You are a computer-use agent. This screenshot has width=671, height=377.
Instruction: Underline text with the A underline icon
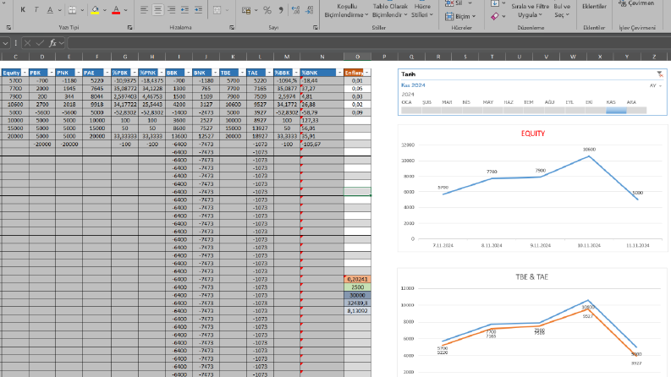click(50, 9)
